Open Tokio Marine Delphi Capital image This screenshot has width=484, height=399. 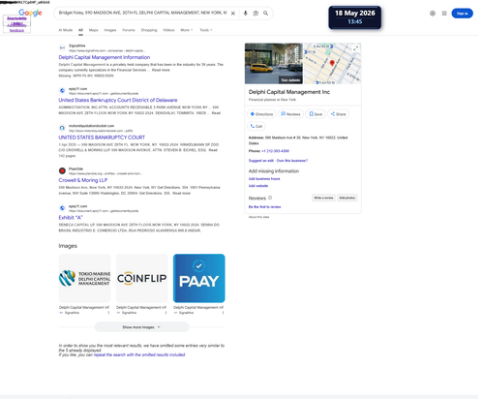point(84,278)
